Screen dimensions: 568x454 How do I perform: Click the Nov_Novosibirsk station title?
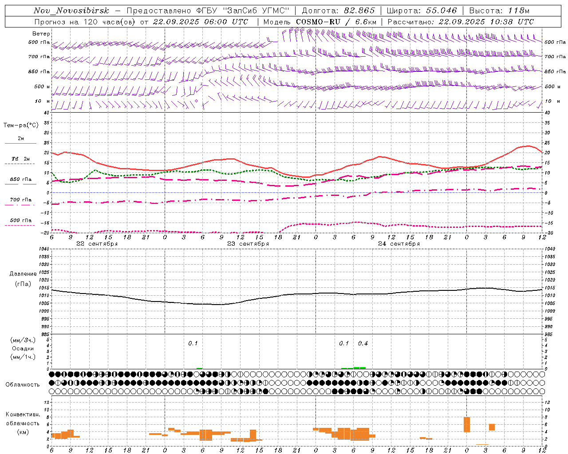71,11
